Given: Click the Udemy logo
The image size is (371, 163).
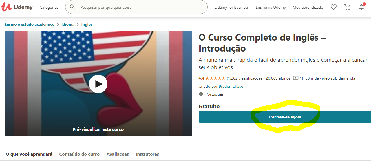Looking at the screenshot, I should (17, 7).
